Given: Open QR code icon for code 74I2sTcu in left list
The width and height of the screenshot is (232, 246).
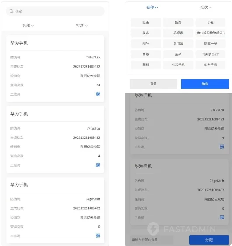Looking at the screenshot, I should click(98, 165).
